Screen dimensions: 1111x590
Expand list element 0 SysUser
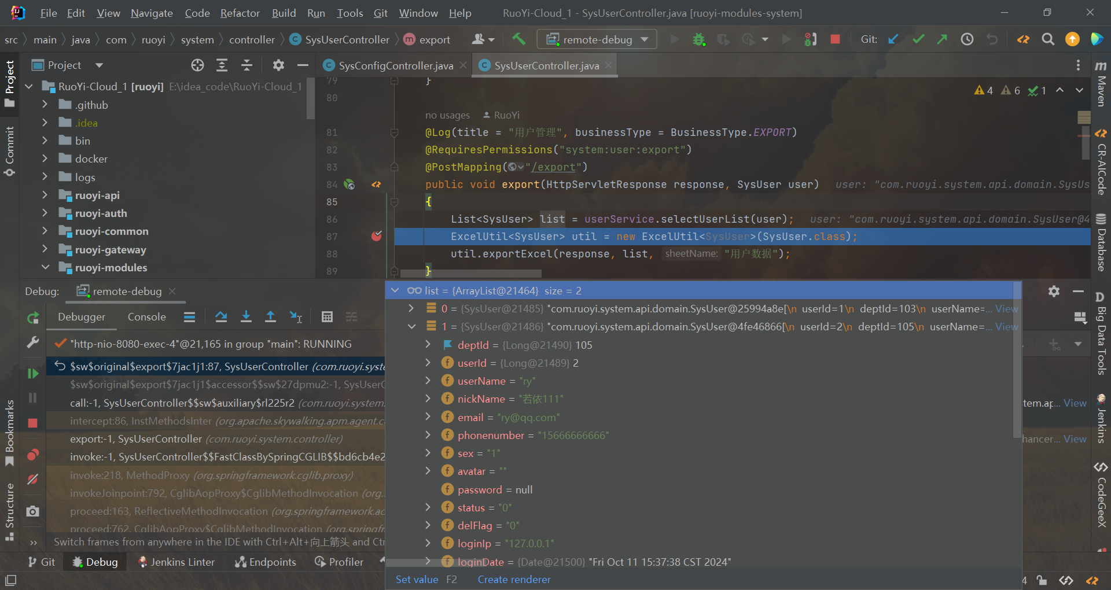pos(411,308)
